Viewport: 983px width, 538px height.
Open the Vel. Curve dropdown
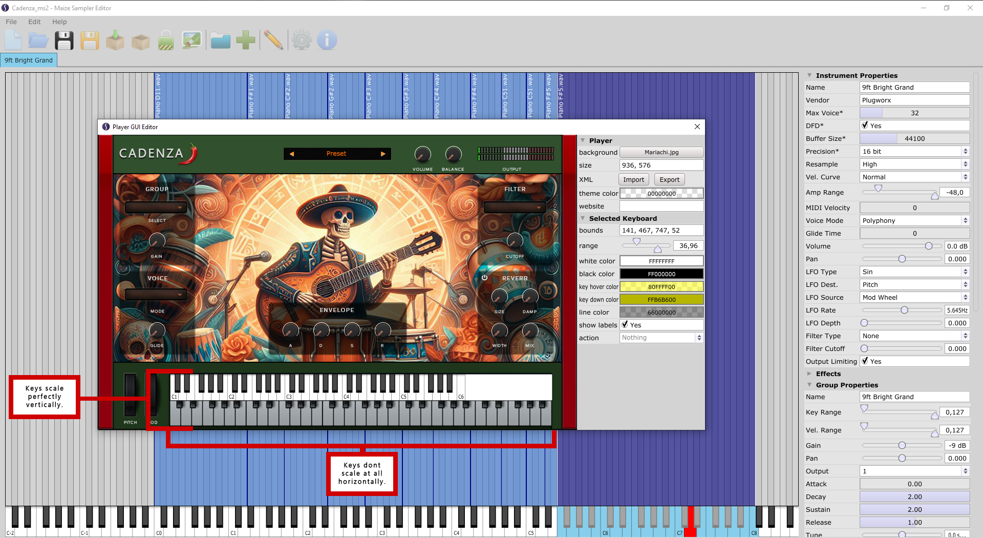pos(914,177)
